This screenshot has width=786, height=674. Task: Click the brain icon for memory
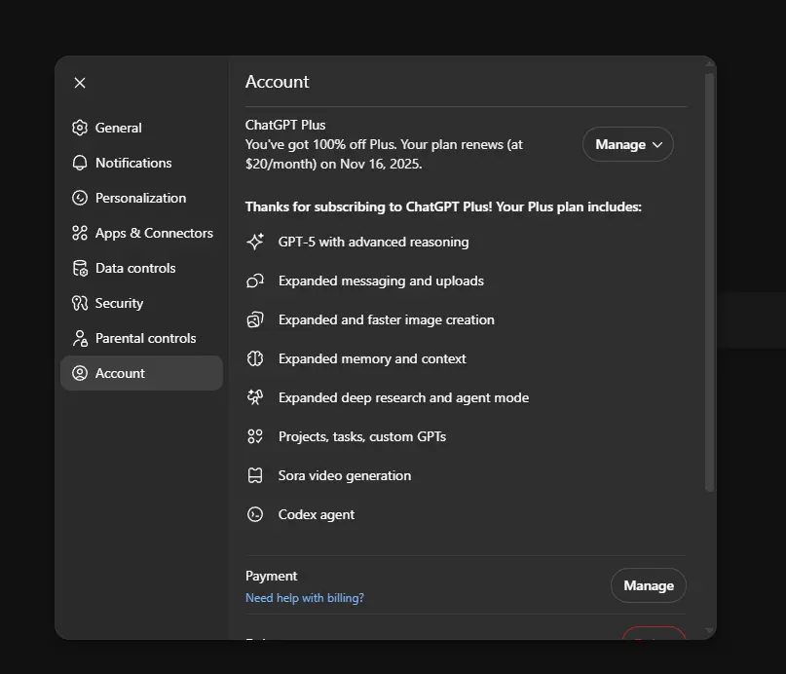(255, 358)
